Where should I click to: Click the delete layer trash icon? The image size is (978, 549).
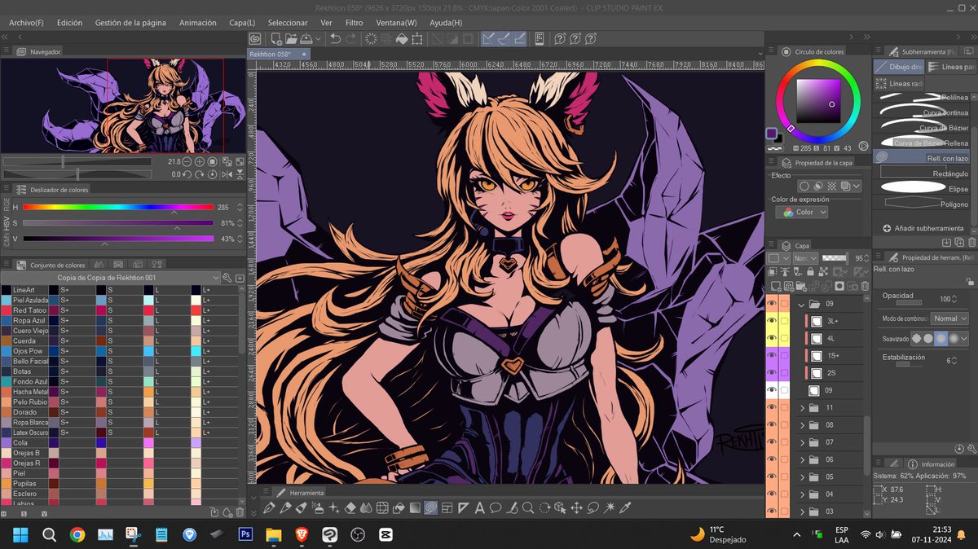coord(865,287)
